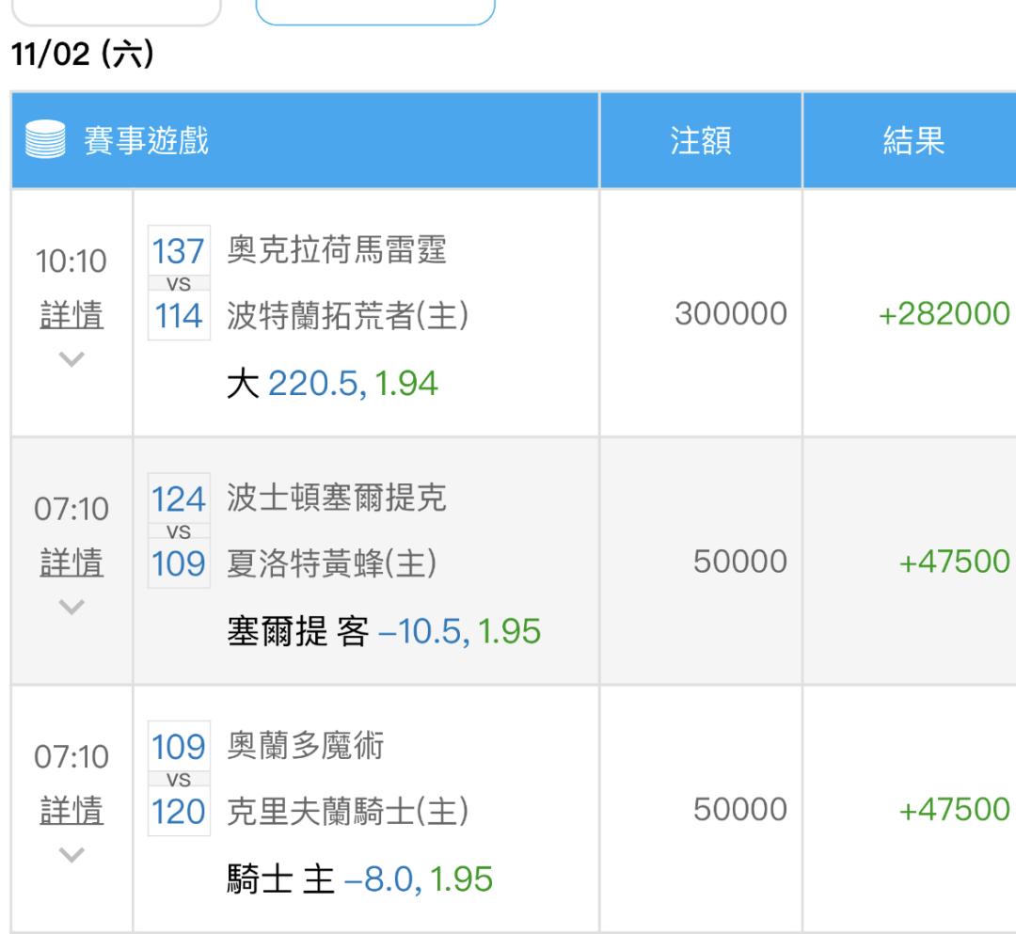This screenshot has height=934, width=1016.
Task: Click the 07:10 time in Magic row
Action: point(71,757)
